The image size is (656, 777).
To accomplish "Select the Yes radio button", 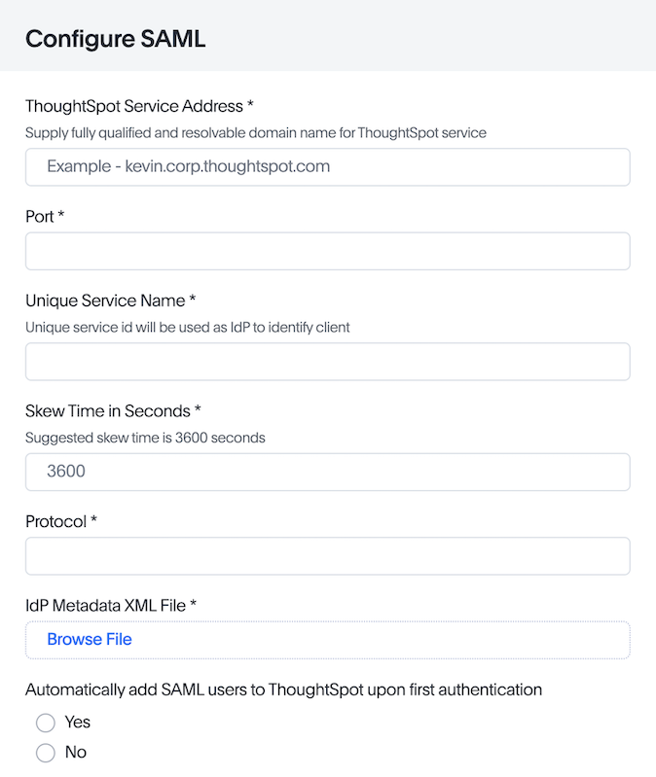I will point(46,723).
